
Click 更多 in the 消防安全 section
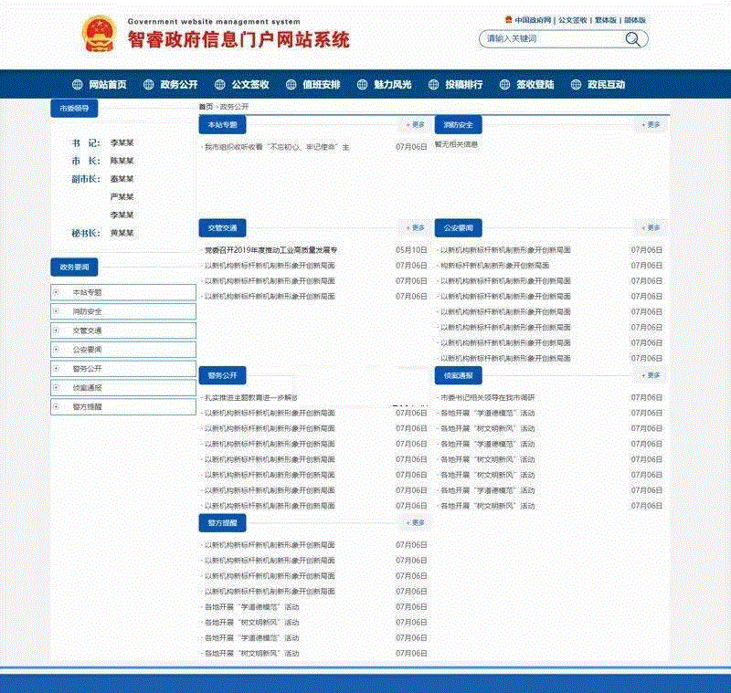(x=652, y=125)
